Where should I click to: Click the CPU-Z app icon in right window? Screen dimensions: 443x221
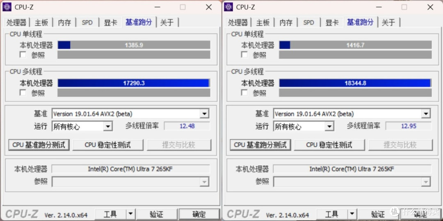228,7
